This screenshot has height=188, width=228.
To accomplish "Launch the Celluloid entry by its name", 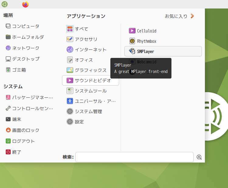I will tap(147, 31).
